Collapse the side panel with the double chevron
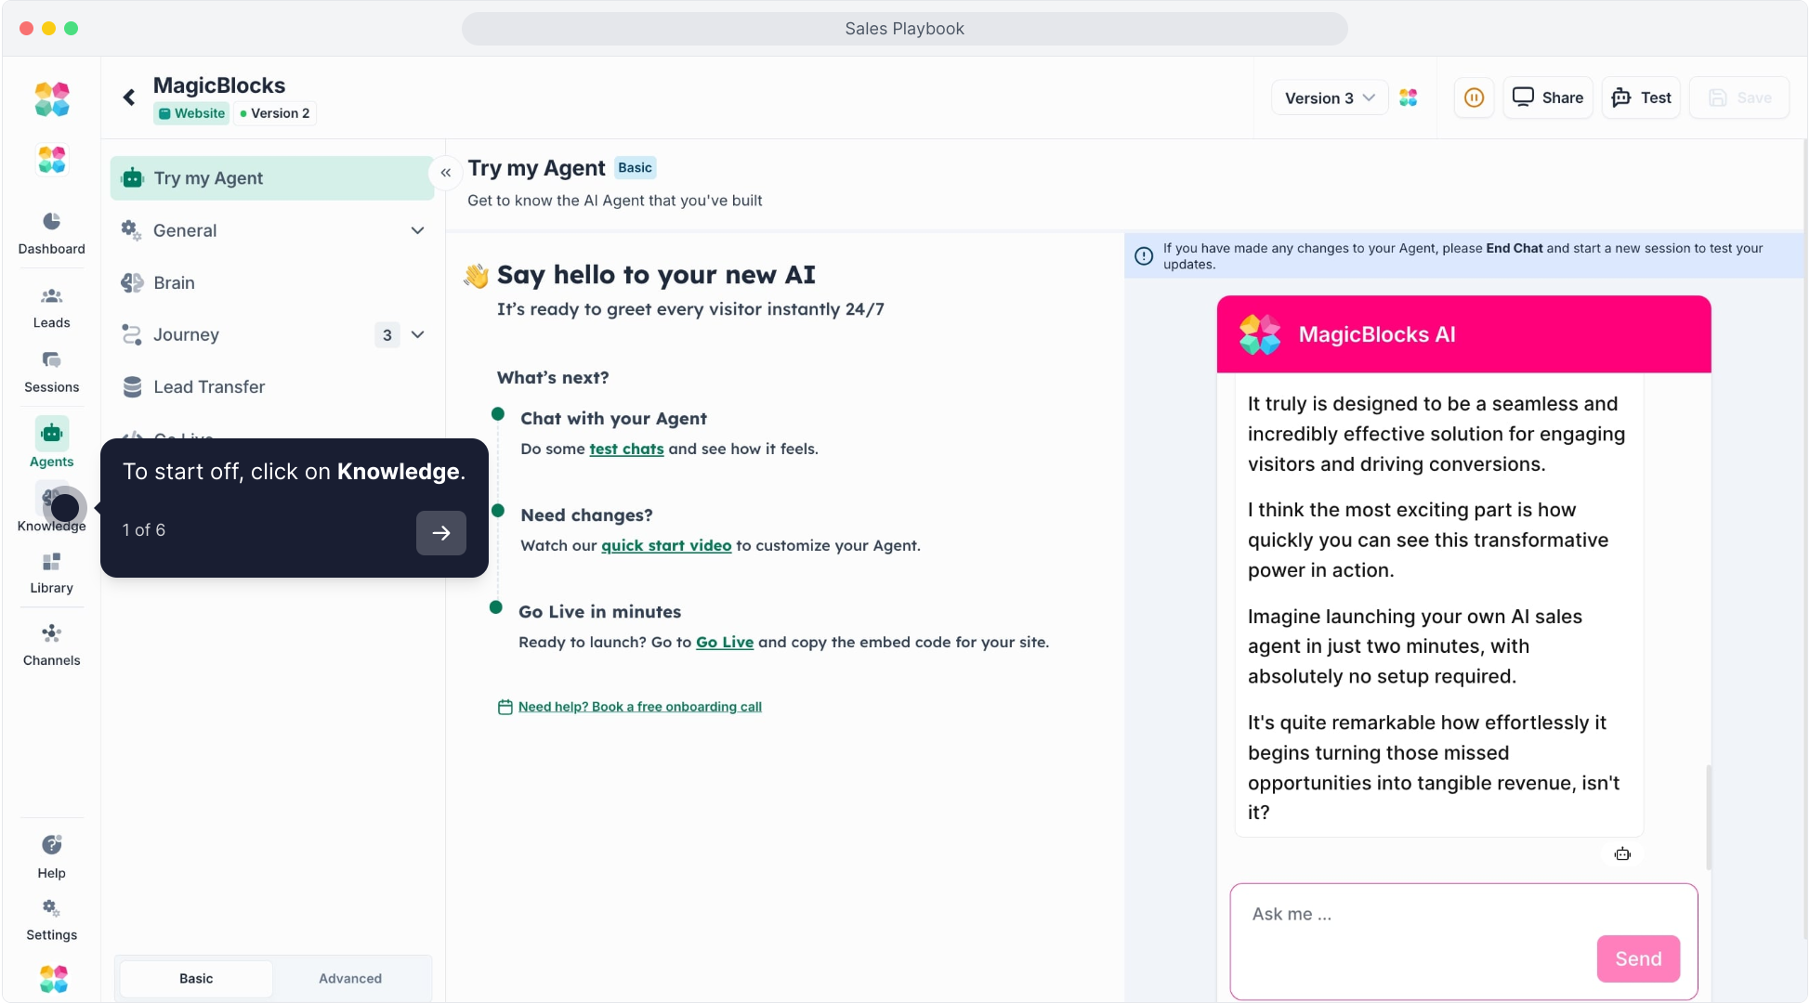This screenshot has width=1810, height=1003. pyautogui.click(x=446, y=173)
